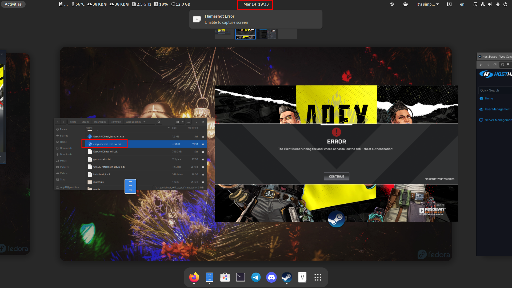Click the microphone icon in top bar
The image size is (512, 288).
tap(498, 4)
